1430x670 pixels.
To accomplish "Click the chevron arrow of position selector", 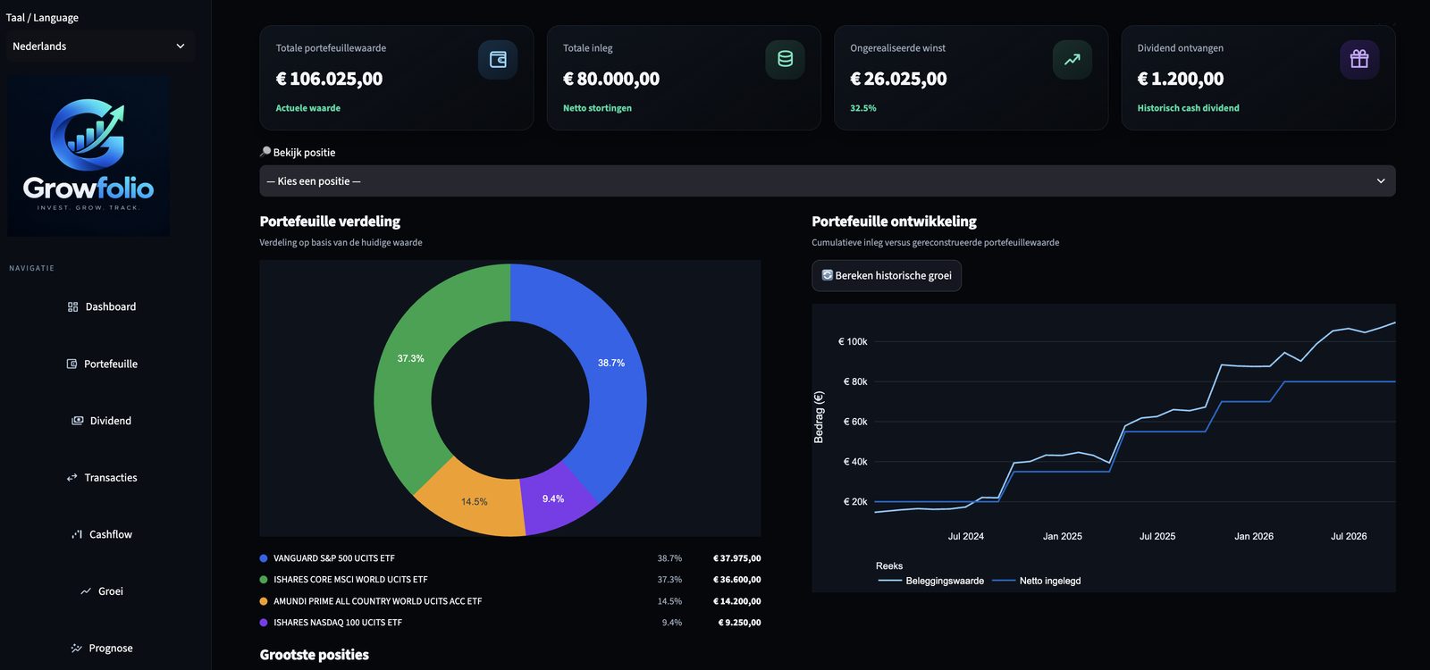I will pyautogui.click(x=1381, y=181).
